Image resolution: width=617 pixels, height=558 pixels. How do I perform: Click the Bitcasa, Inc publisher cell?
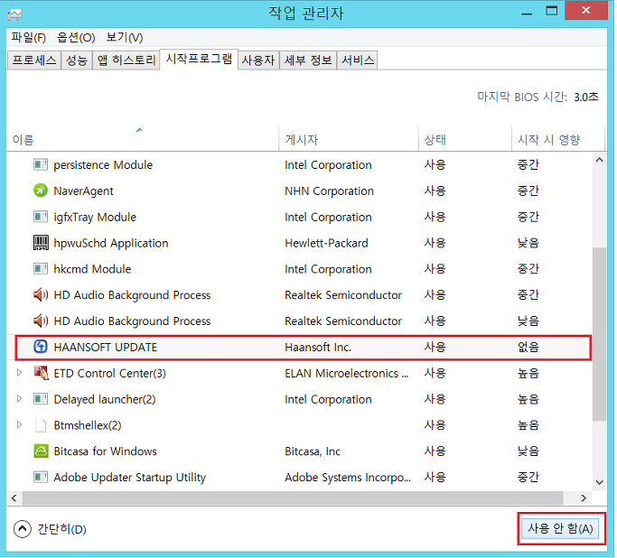coord(313,451)
